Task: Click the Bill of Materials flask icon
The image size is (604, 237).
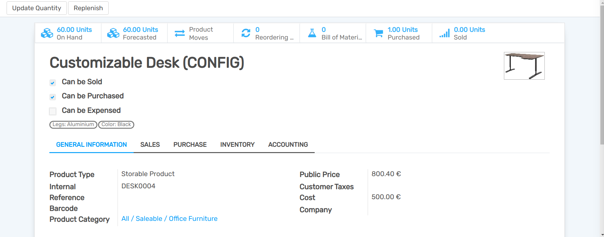Action: click(312, 33)
